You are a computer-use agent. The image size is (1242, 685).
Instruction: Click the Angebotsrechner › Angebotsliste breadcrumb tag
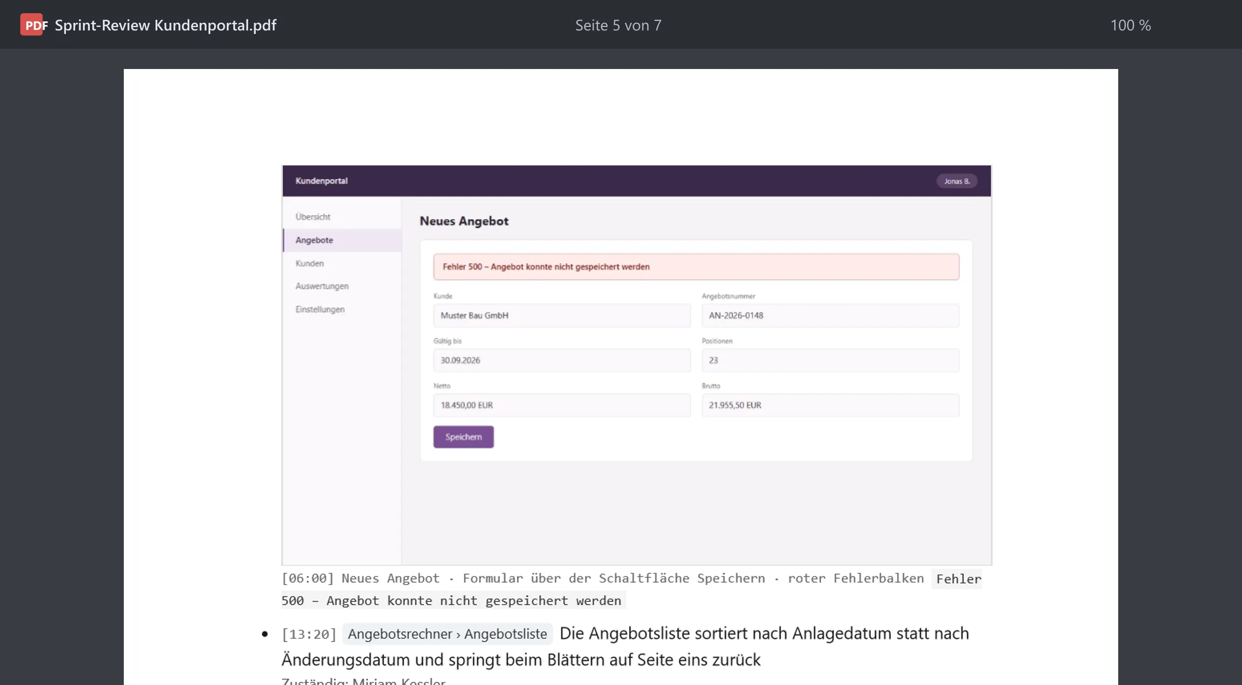tap(447, 634)
